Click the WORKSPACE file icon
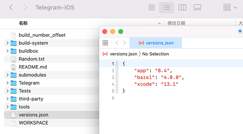Image resolution: width=243 pixels, height=134 pixels. (x=14, y=123)
